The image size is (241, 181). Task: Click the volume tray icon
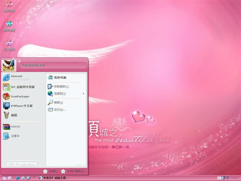click(x=227, y=178)
